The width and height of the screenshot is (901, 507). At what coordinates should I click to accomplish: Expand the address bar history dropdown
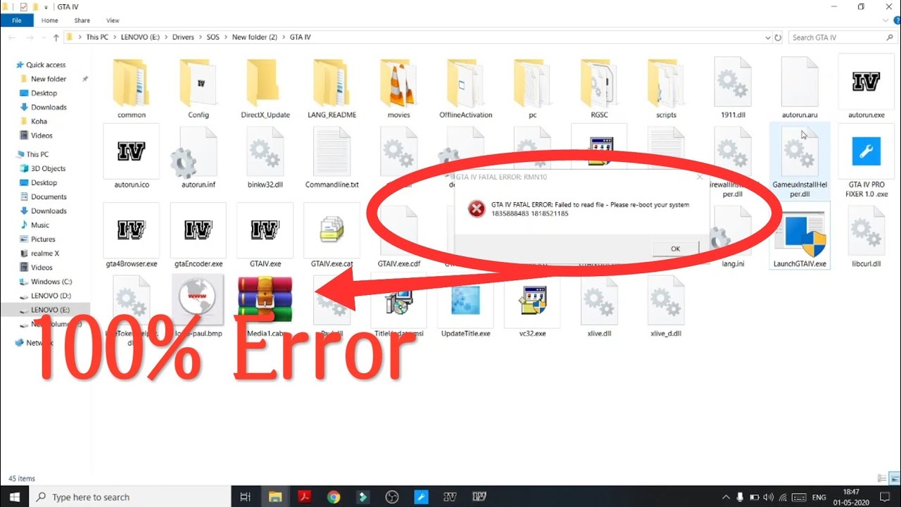coord(767,37)
